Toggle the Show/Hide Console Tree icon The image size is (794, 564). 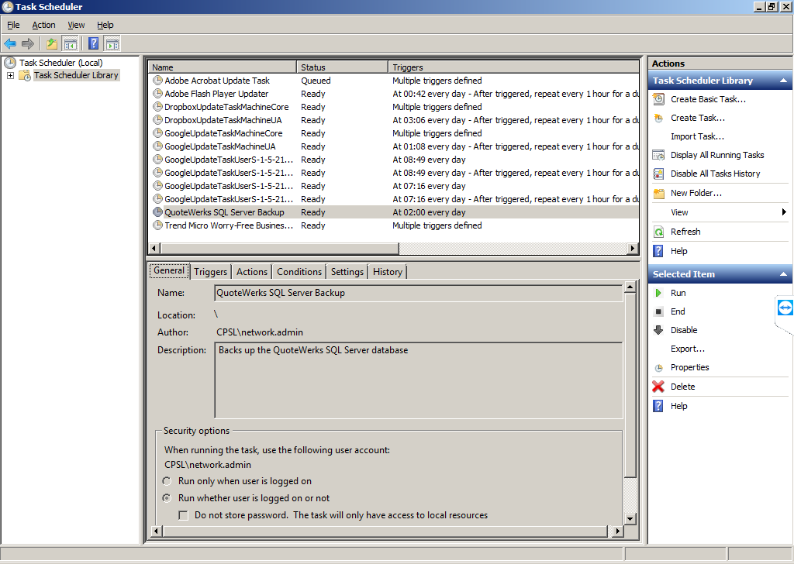click(71, 44)
